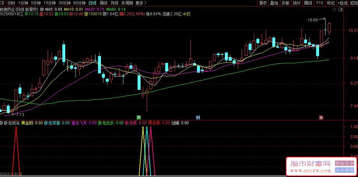
Task: Click the 卧龙出水 indicator value
Action: point(111,123)
